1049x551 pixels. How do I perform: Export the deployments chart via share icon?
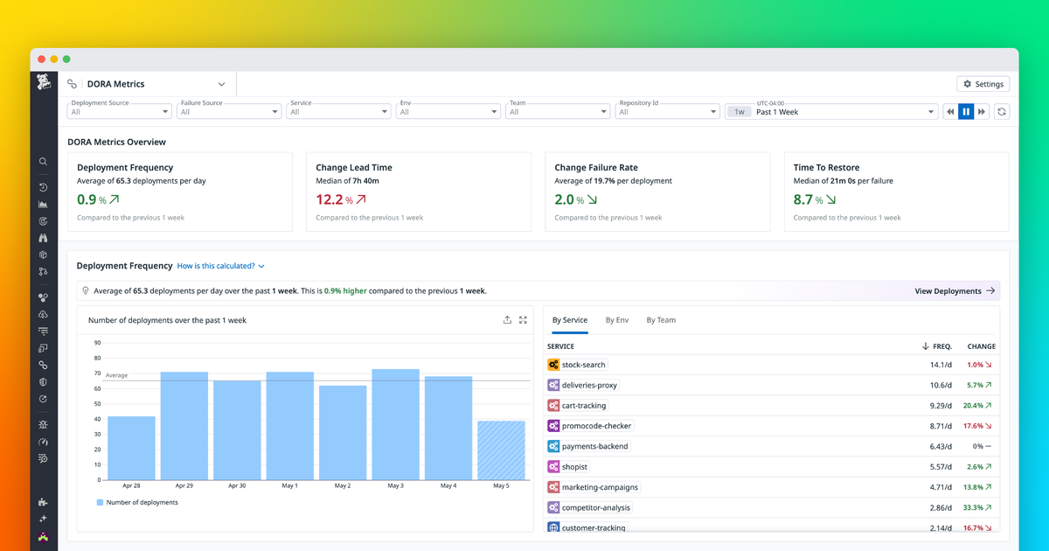(507, 320)
